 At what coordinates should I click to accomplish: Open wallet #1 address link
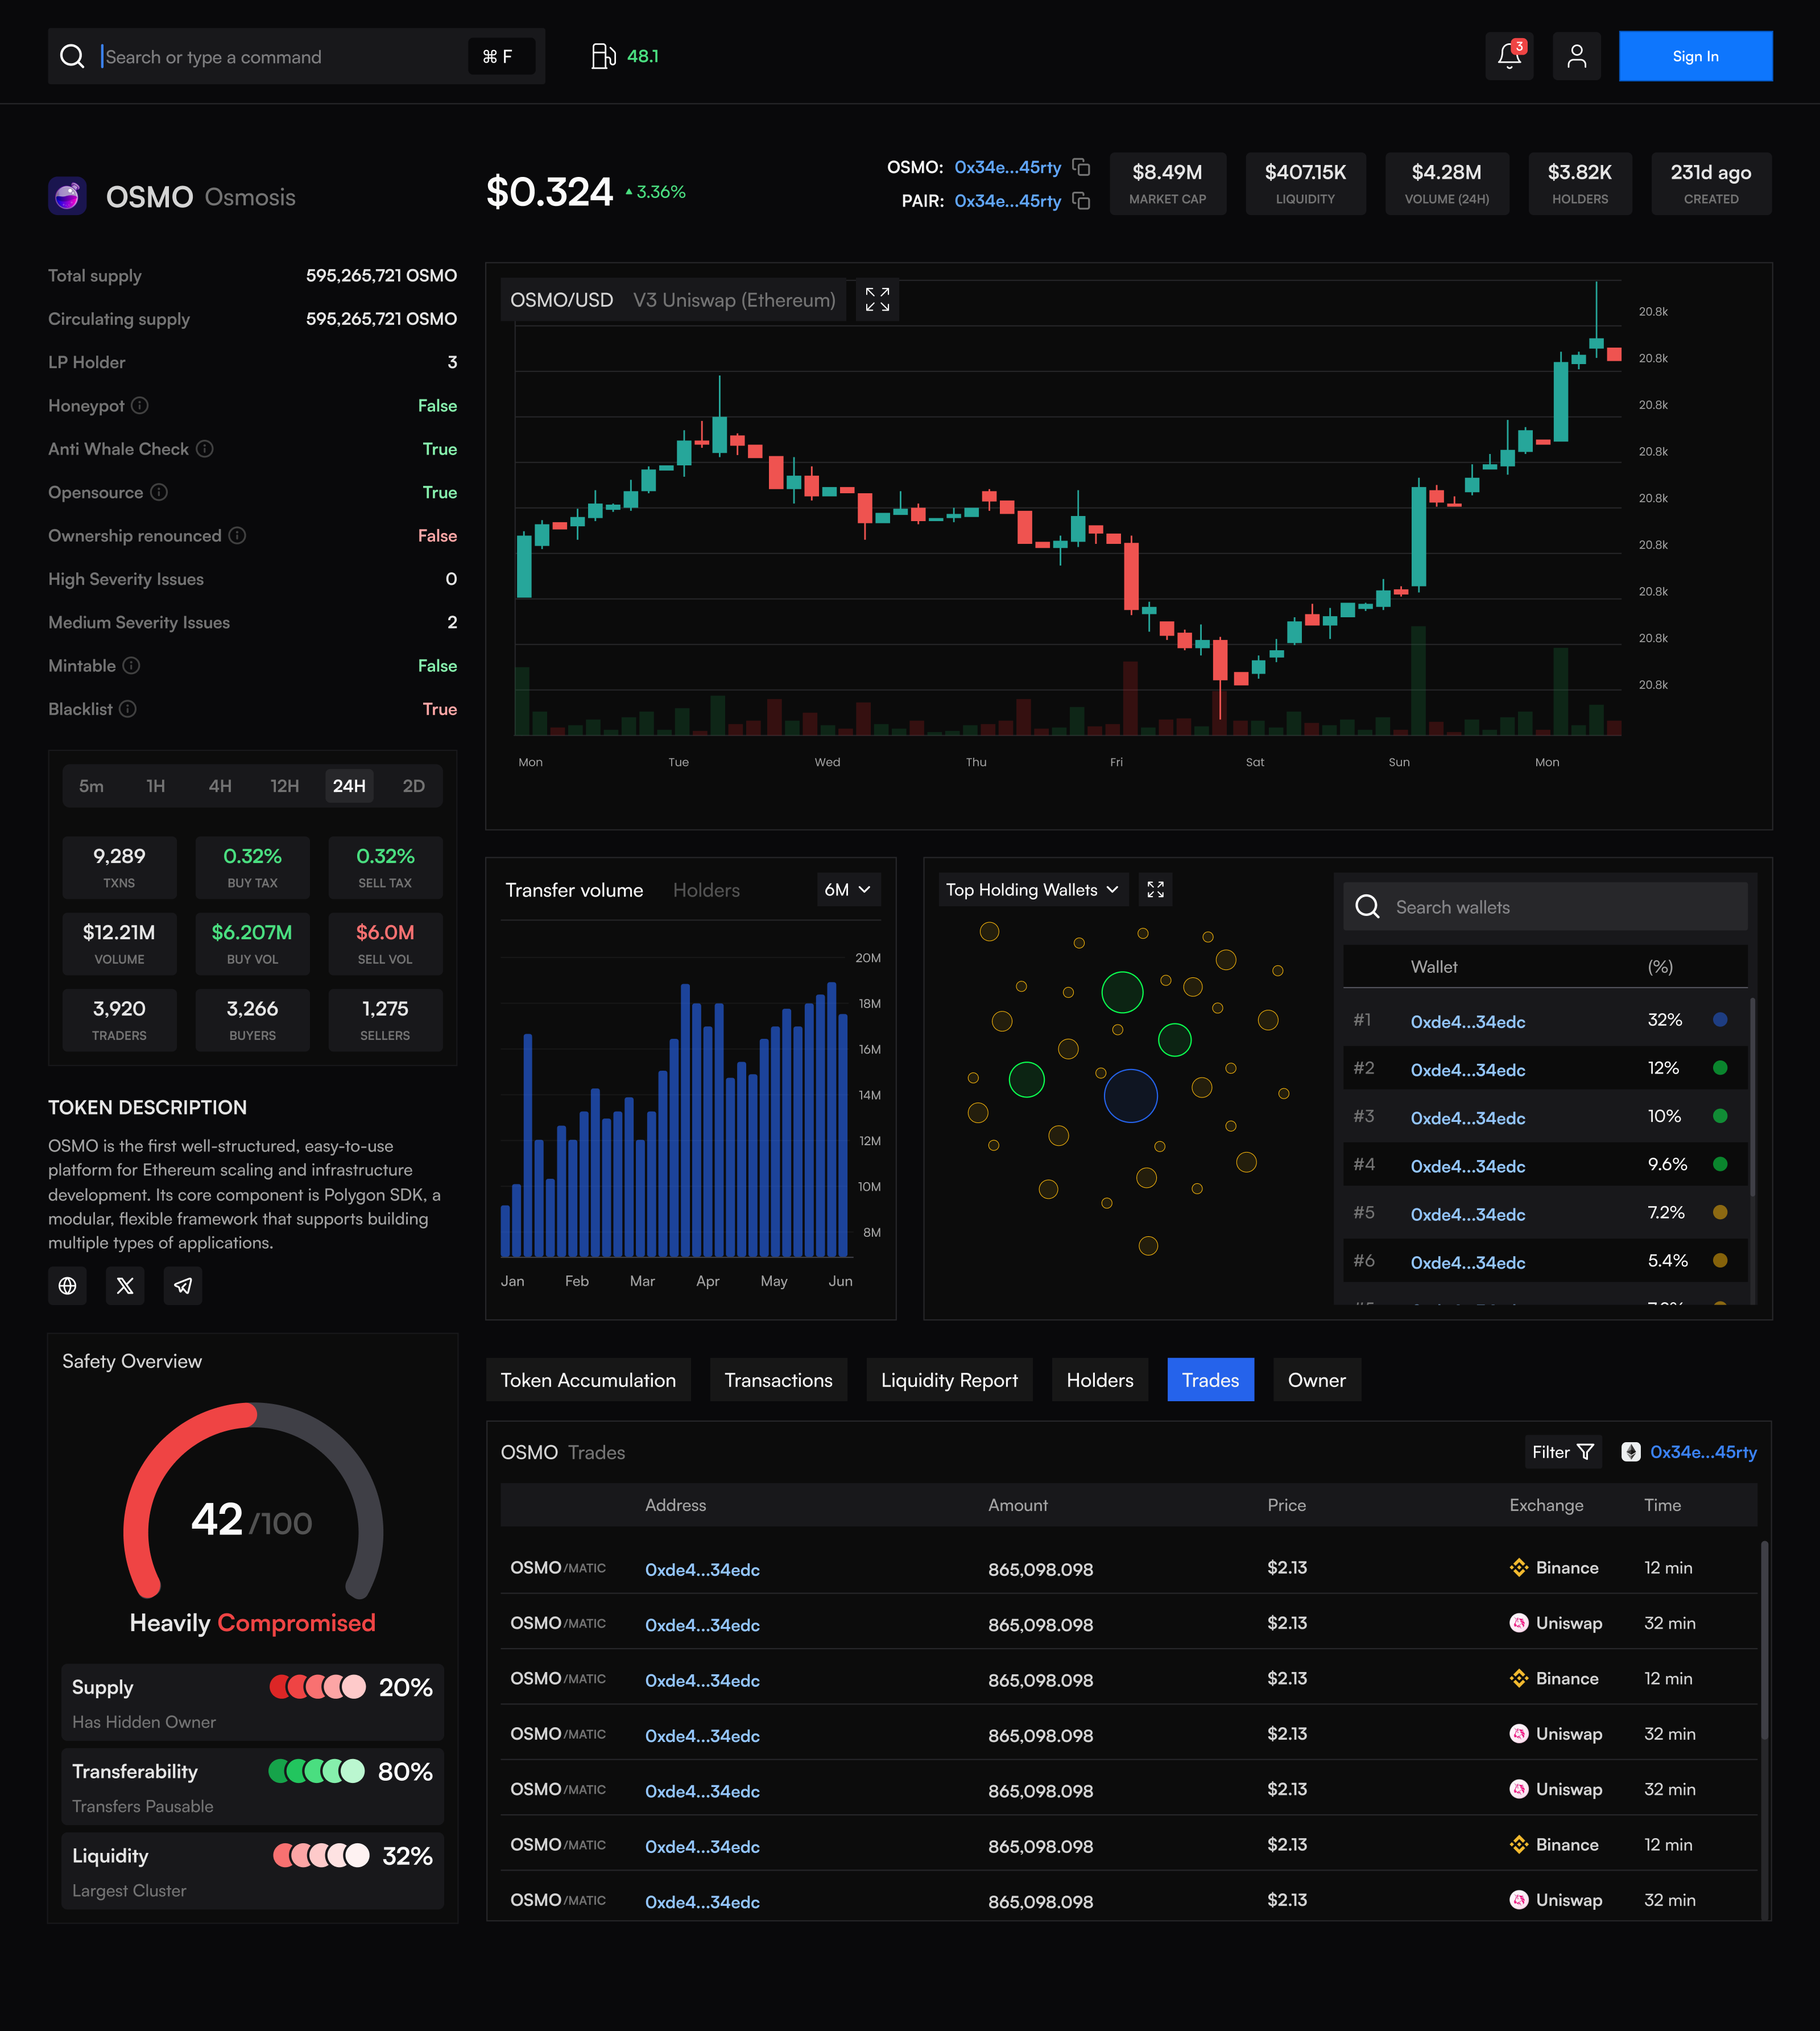(1467, 1022)
